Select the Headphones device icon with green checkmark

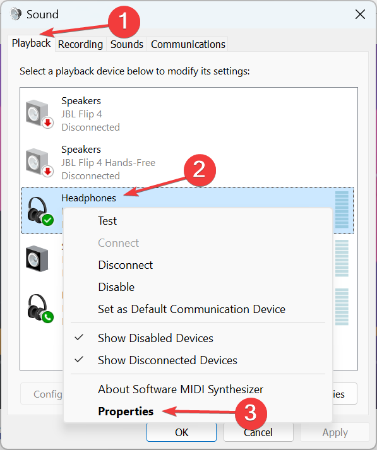(40, 211)
